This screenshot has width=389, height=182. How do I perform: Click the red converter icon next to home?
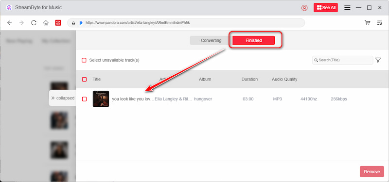pos(58,23)
